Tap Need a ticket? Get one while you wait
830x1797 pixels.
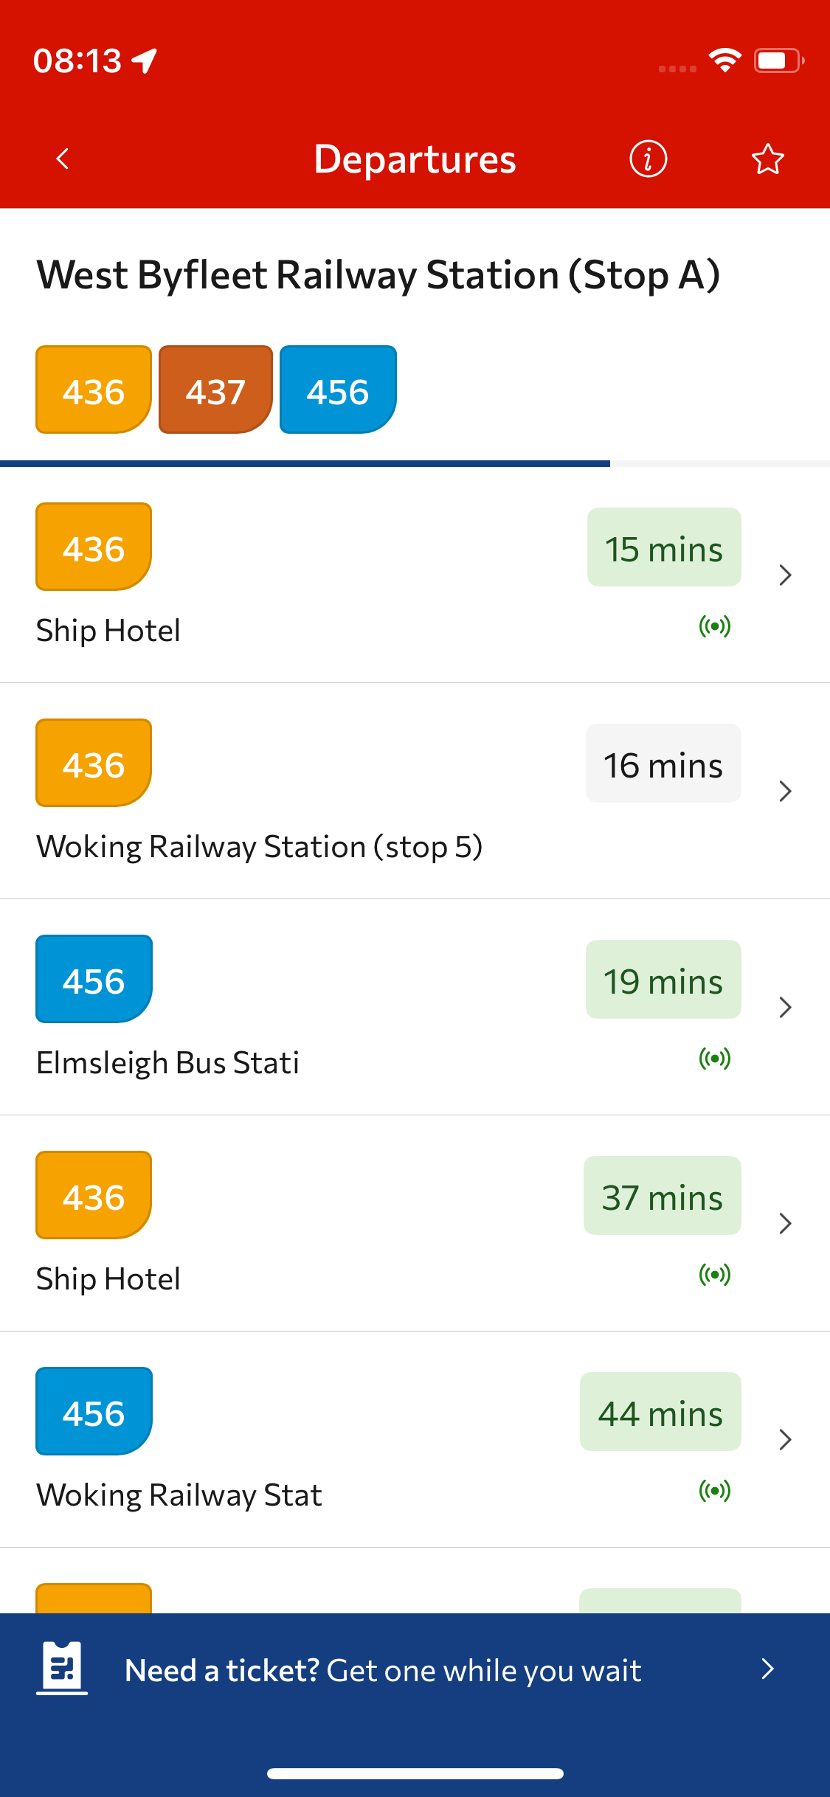click(383, 1670)
